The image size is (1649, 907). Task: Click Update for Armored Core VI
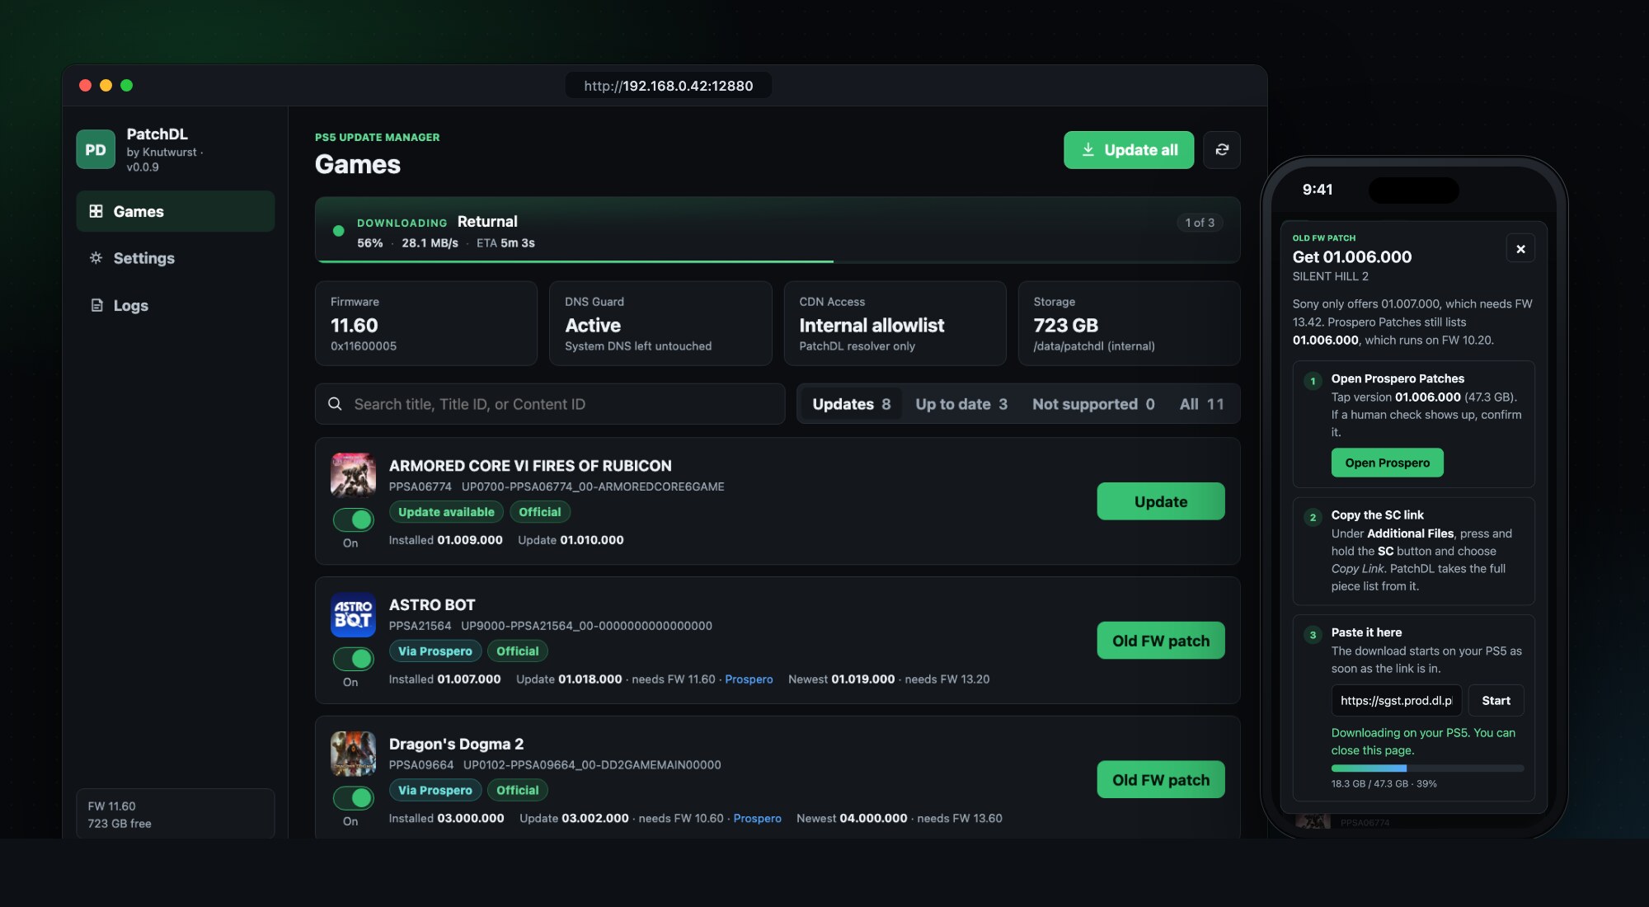pos(1161,501)
